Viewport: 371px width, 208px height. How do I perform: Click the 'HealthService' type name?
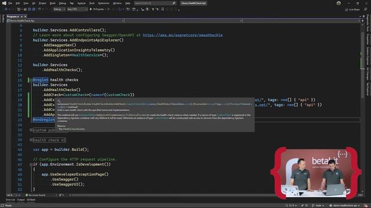coord(86,55)
